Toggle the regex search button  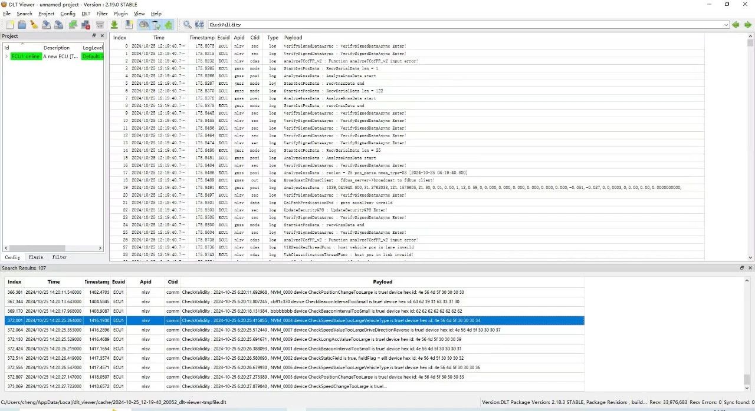[x=199, y=25]
